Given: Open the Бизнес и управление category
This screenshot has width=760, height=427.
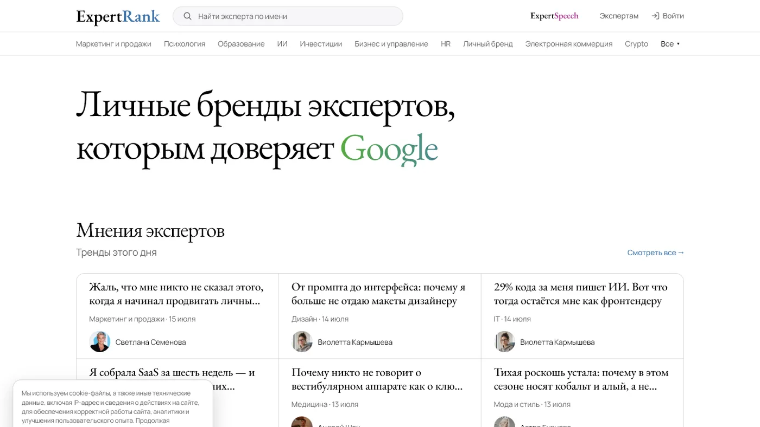Looking at the screenshot, I should coord(391,44).
